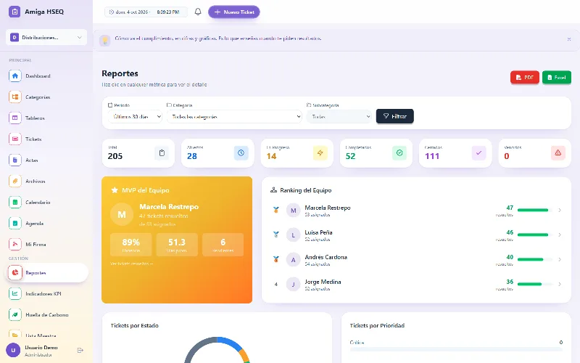
Task: Expand the Distribuciones company selector
Action: 46,38
